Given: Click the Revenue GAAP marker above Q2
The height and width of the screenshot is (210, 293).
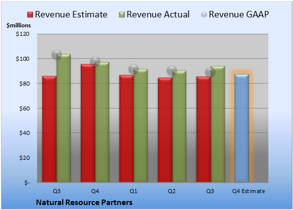Looking at the screenshot, I should coord(172,71).
